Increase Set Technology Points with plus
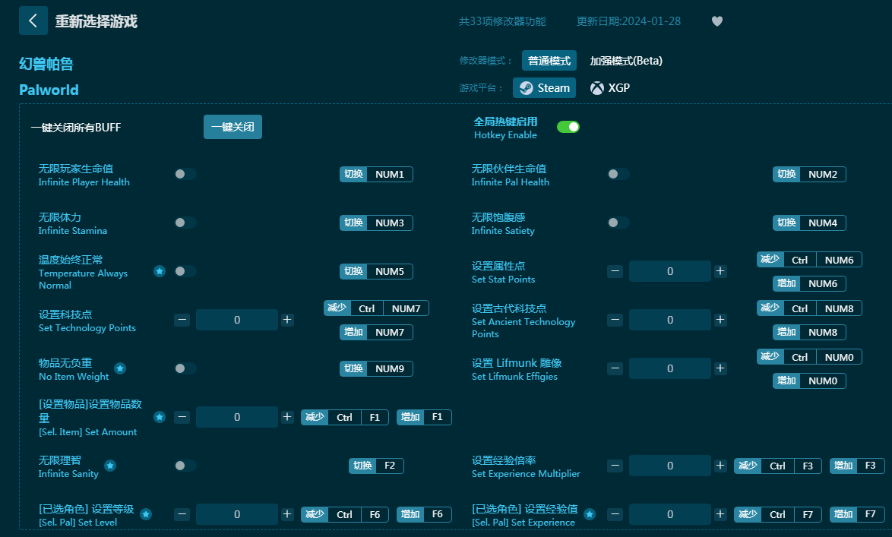 coord(287,320)
